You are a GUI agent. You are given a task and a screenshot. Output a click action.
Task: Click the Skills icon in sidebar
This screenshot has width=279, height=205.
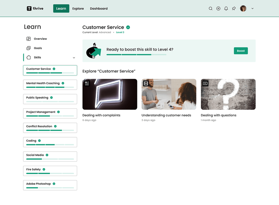tap(29, 57)
